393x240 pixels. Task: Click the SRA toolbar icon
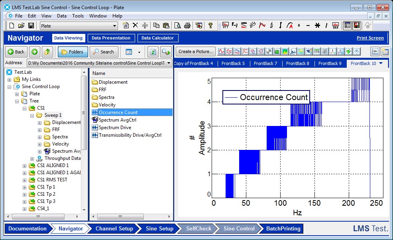[336, 26]
